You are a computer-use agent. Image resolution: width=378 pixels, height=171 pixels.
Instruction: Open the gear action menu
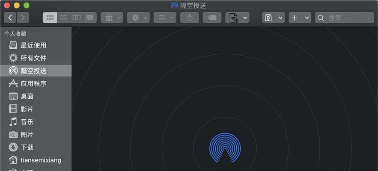pos(138,18)
